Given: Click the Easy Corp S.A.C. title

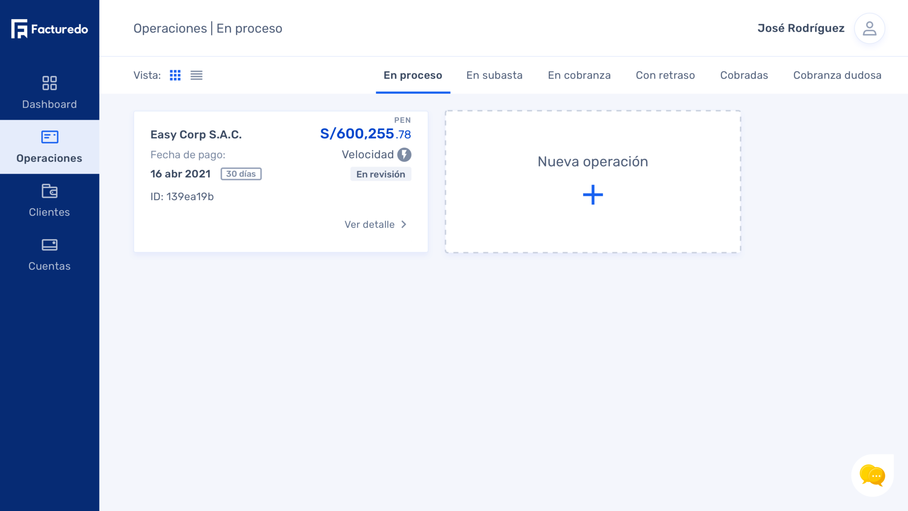Looking at the screenshot, I should point(196,135).
